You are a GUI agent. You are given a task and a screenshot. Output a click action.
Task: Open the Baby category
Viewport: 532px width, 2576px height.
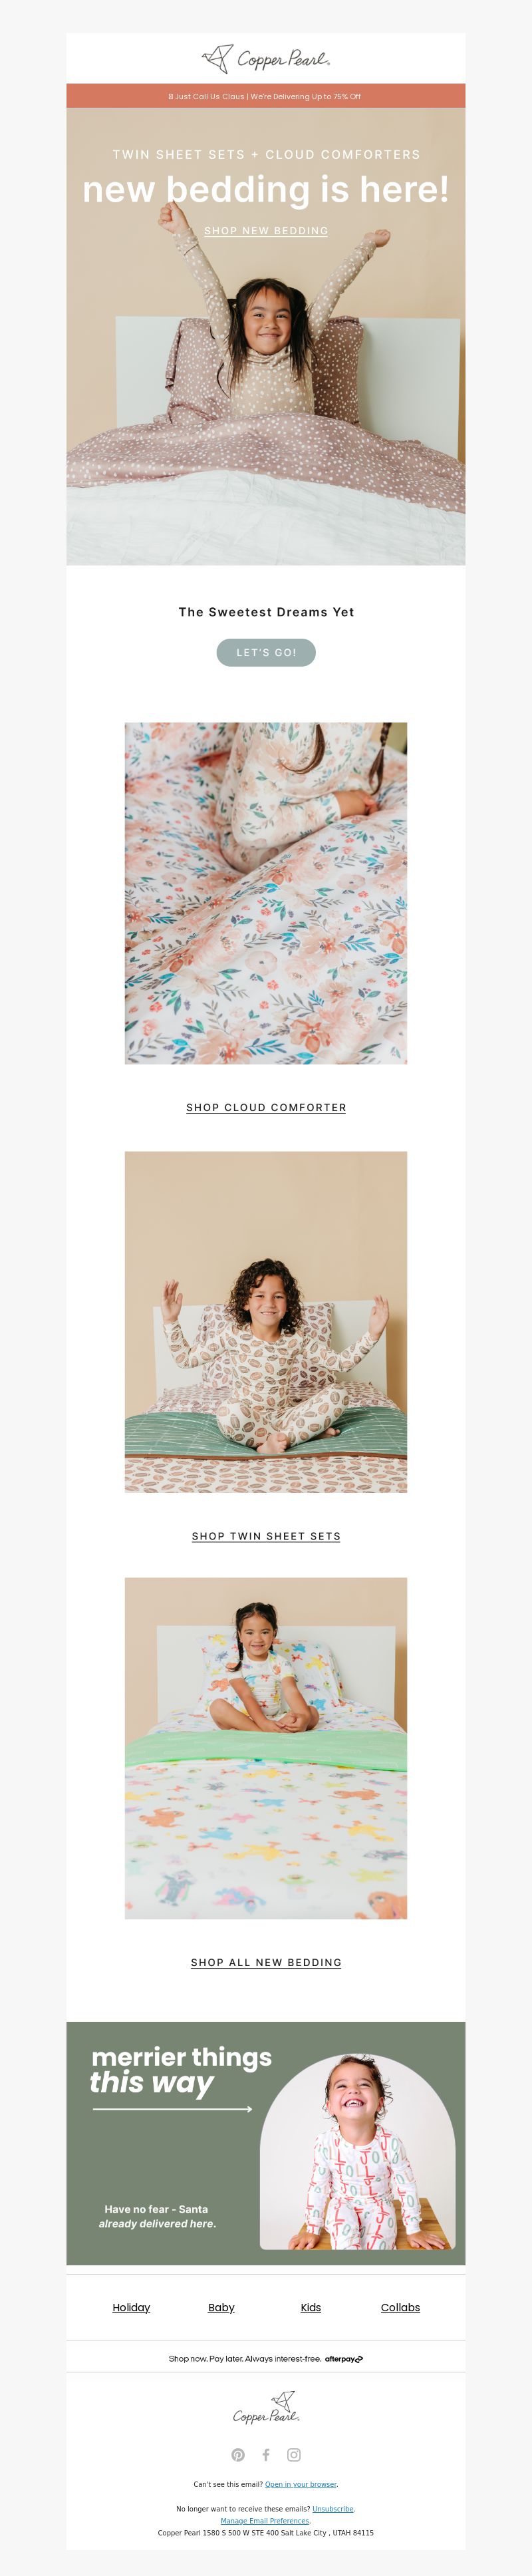[221, 2307]
